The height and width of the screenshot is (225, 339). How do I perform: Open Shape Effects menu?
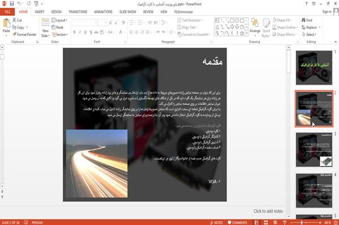[x=285, y=34]
